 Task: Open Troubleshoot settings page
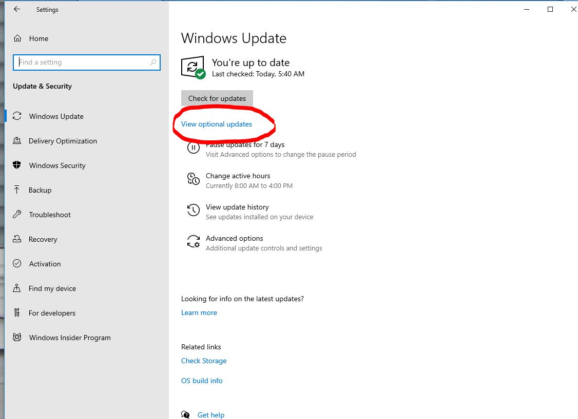[50, 215]
